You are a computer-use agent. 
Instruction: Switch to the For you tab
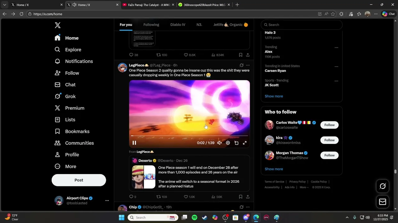pyautogui.click(x=126, y=25)
